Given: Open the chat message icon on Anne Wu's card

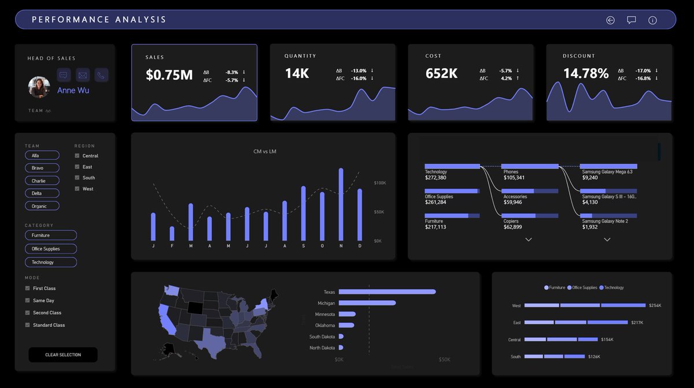Looking at the screenshot, I should pyautogui.click(x=64, y=74).
